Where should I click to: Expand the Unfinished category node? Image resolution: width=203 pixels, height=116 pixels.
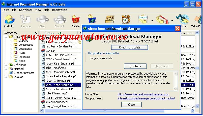click(6, 65)
